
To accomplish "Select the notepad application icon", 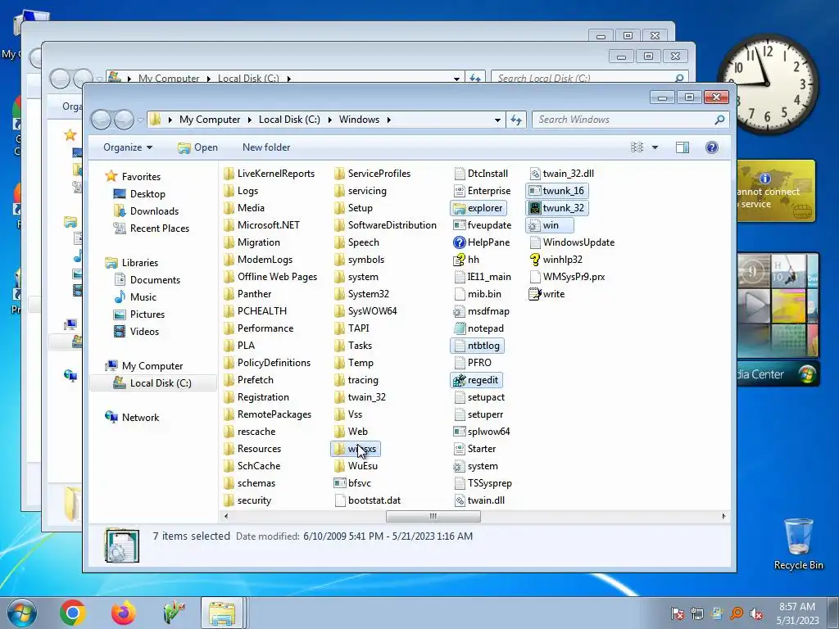I will pyautogui.click(x=459, y=328).
